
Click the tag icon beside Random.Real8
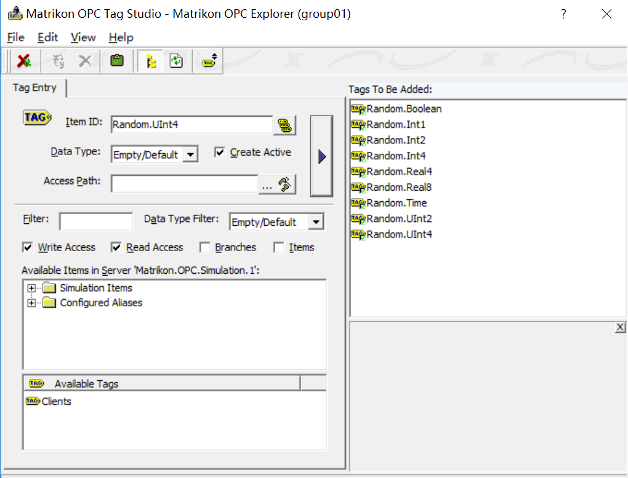point(358,188)
